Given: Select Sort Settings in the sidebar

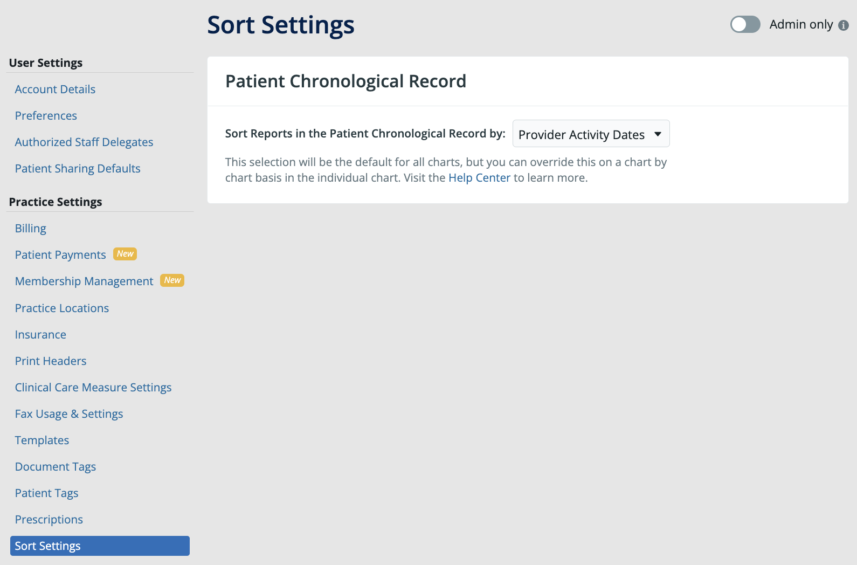Looking at the screenshot, I should [x=47, y=546].
